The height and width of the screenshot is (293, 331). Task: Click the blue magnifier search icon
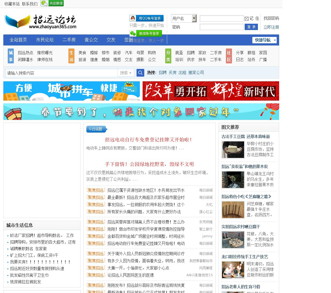140,73
